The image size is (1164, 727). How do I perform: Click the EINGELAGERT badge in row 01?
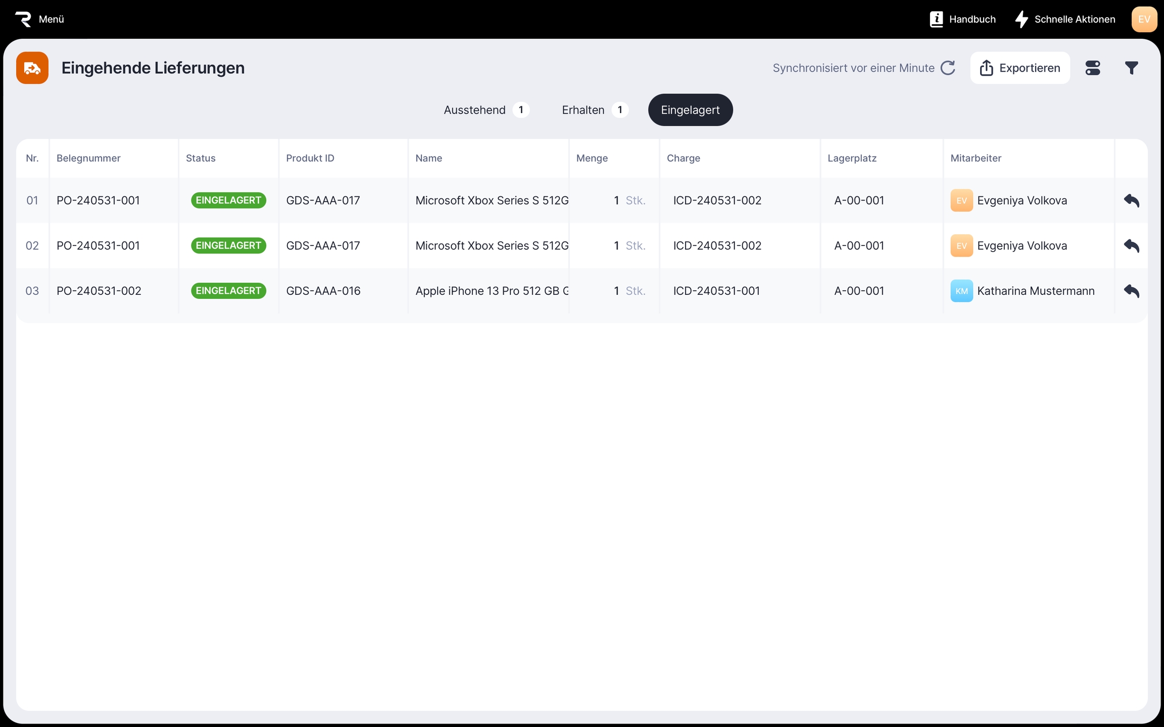pyautogui.click(x=228, y=200)
